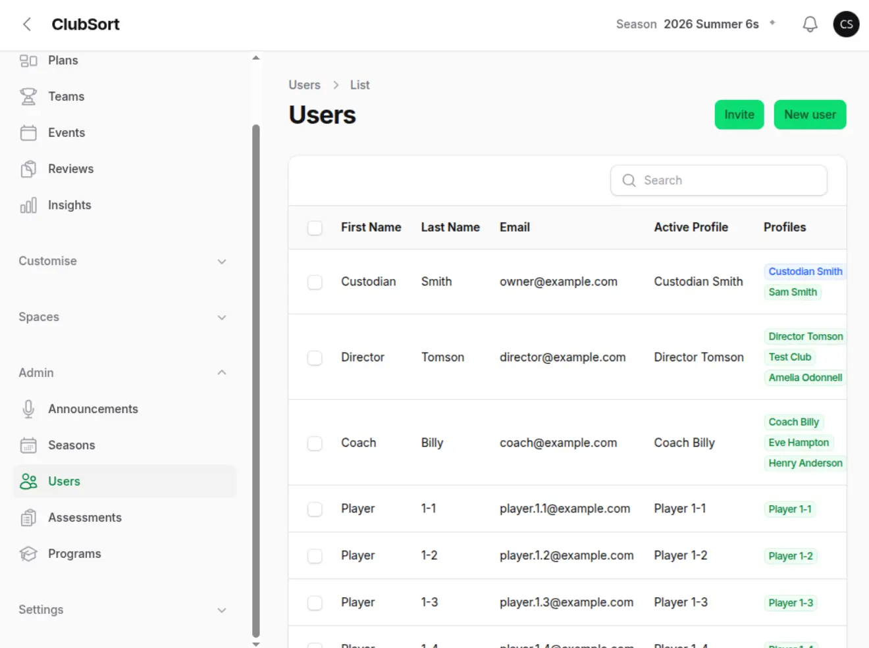Click the magnifier icon in Search

pyautogui.click(x=629, y=180)
